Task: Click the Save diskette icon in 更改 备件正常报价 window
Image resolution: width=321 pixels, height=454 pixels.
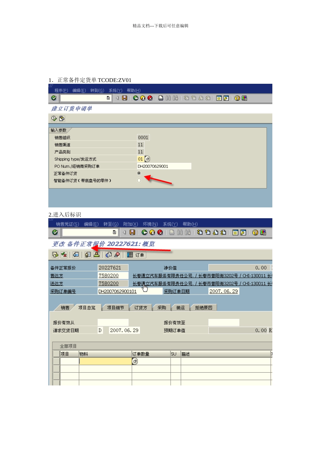Action: [132, 232]
